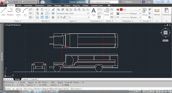Activate the Stretch tool
Image resolution: width=172 pixels, height=93 pixels.
(x=37, y=17)
